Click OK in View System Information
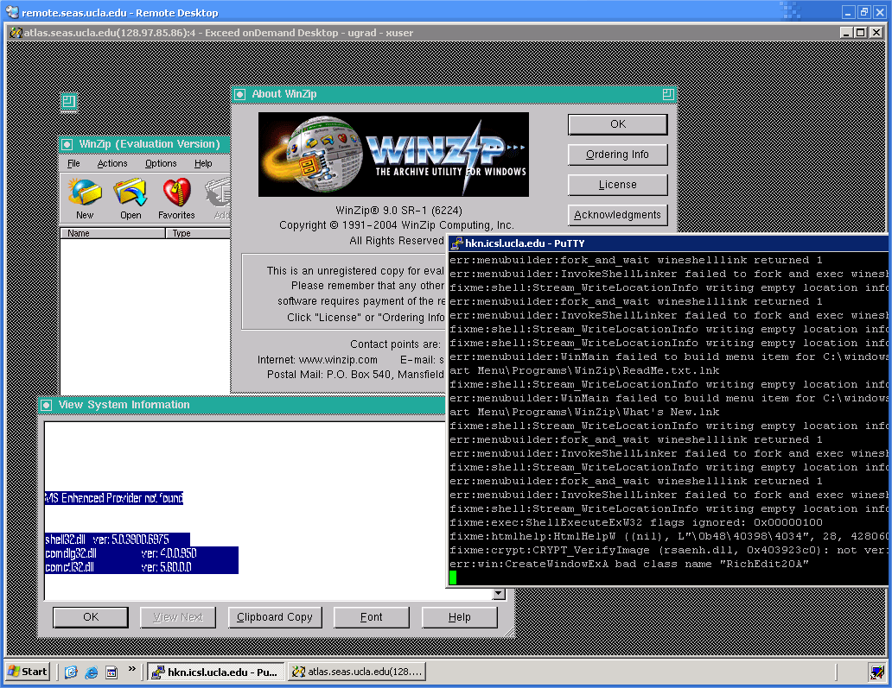892x688 pixels. click(x=91, y=617)
